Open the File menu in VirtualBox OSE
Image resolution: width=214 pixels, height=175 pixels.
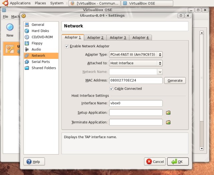[x=5, y=17]
